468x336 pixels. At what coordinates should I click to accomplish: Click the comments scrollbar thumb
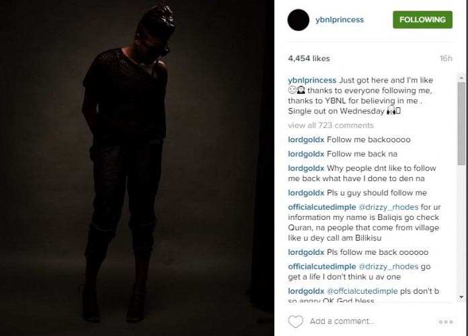pos(461,123)
